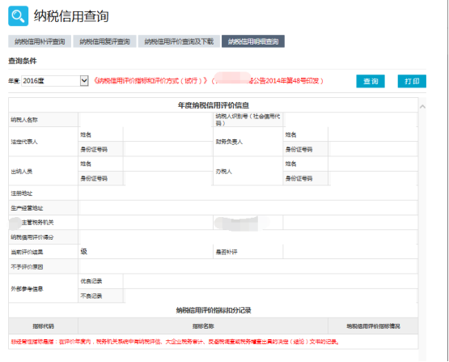The height and width of the screenshot is (362, 449).
Task: Click the 查询条件 heading
Action: pyautogui.click(x=23, y=61)
